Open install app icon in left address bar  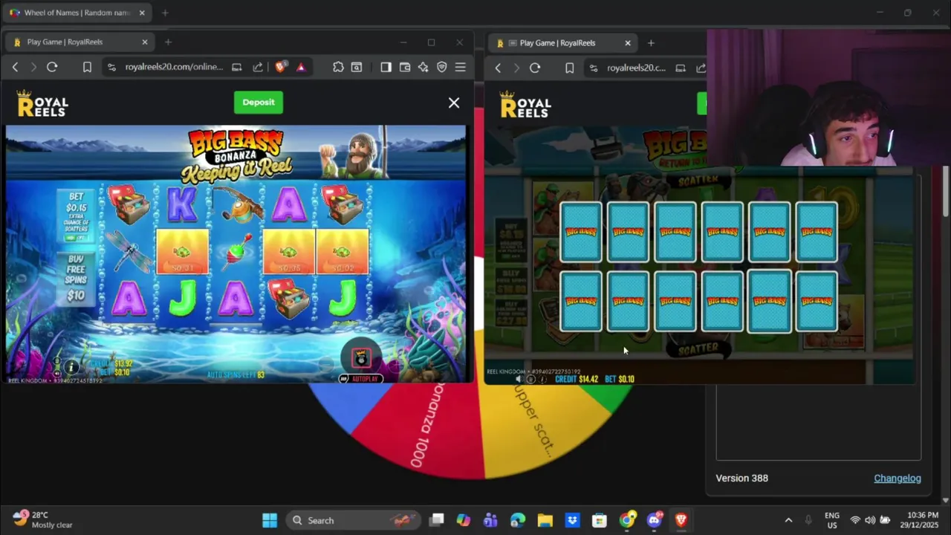(236, 67)
